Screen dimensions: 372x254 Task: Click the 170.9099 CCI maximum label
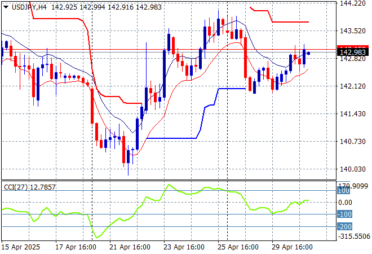[352, 186]
